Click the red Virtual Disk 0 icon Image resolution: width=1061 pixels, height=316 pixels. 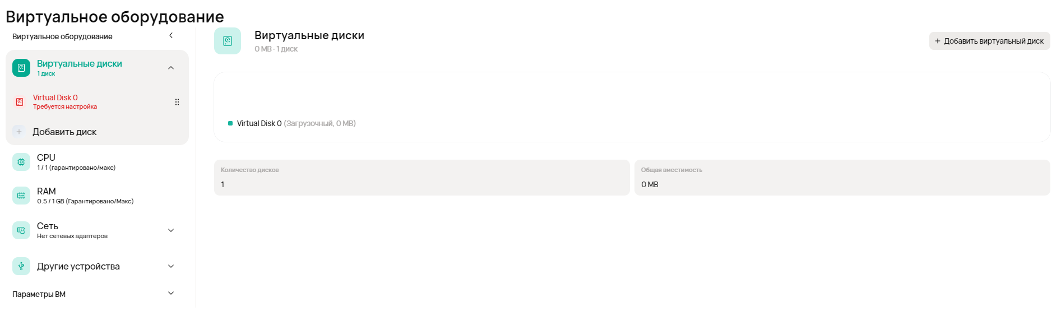point(20,102)
